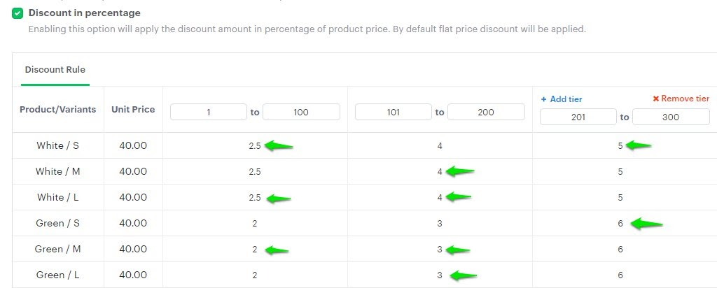The image size is (717, 288).
Task: Click the plus icon beside Add tier
Action: pos(544,99)
